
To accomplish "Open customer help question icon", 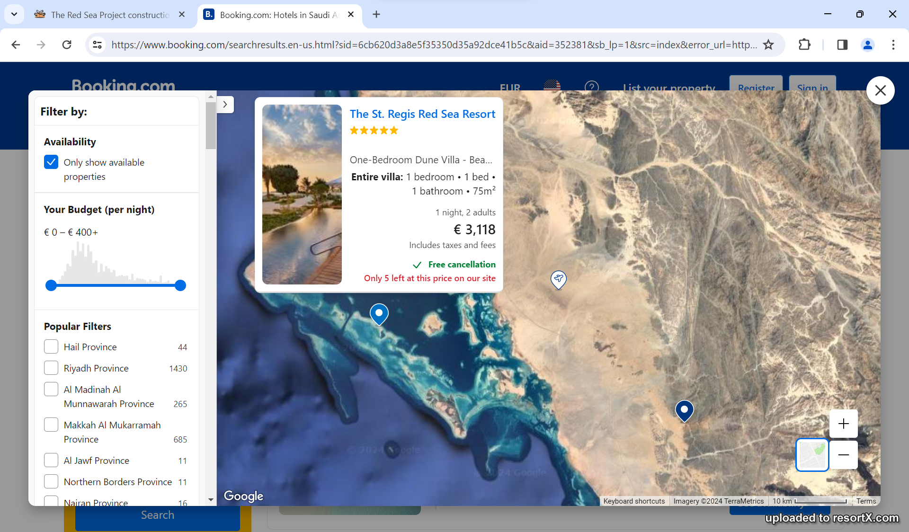I will (x=592, y=86).
